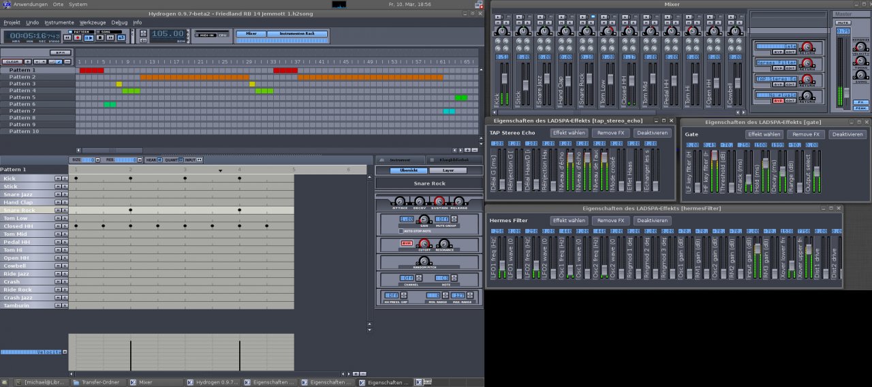The width and height of the screenshot is (872, 387).
Task: Select the draw mode pencil icon
Action: (x=59, y=62)
